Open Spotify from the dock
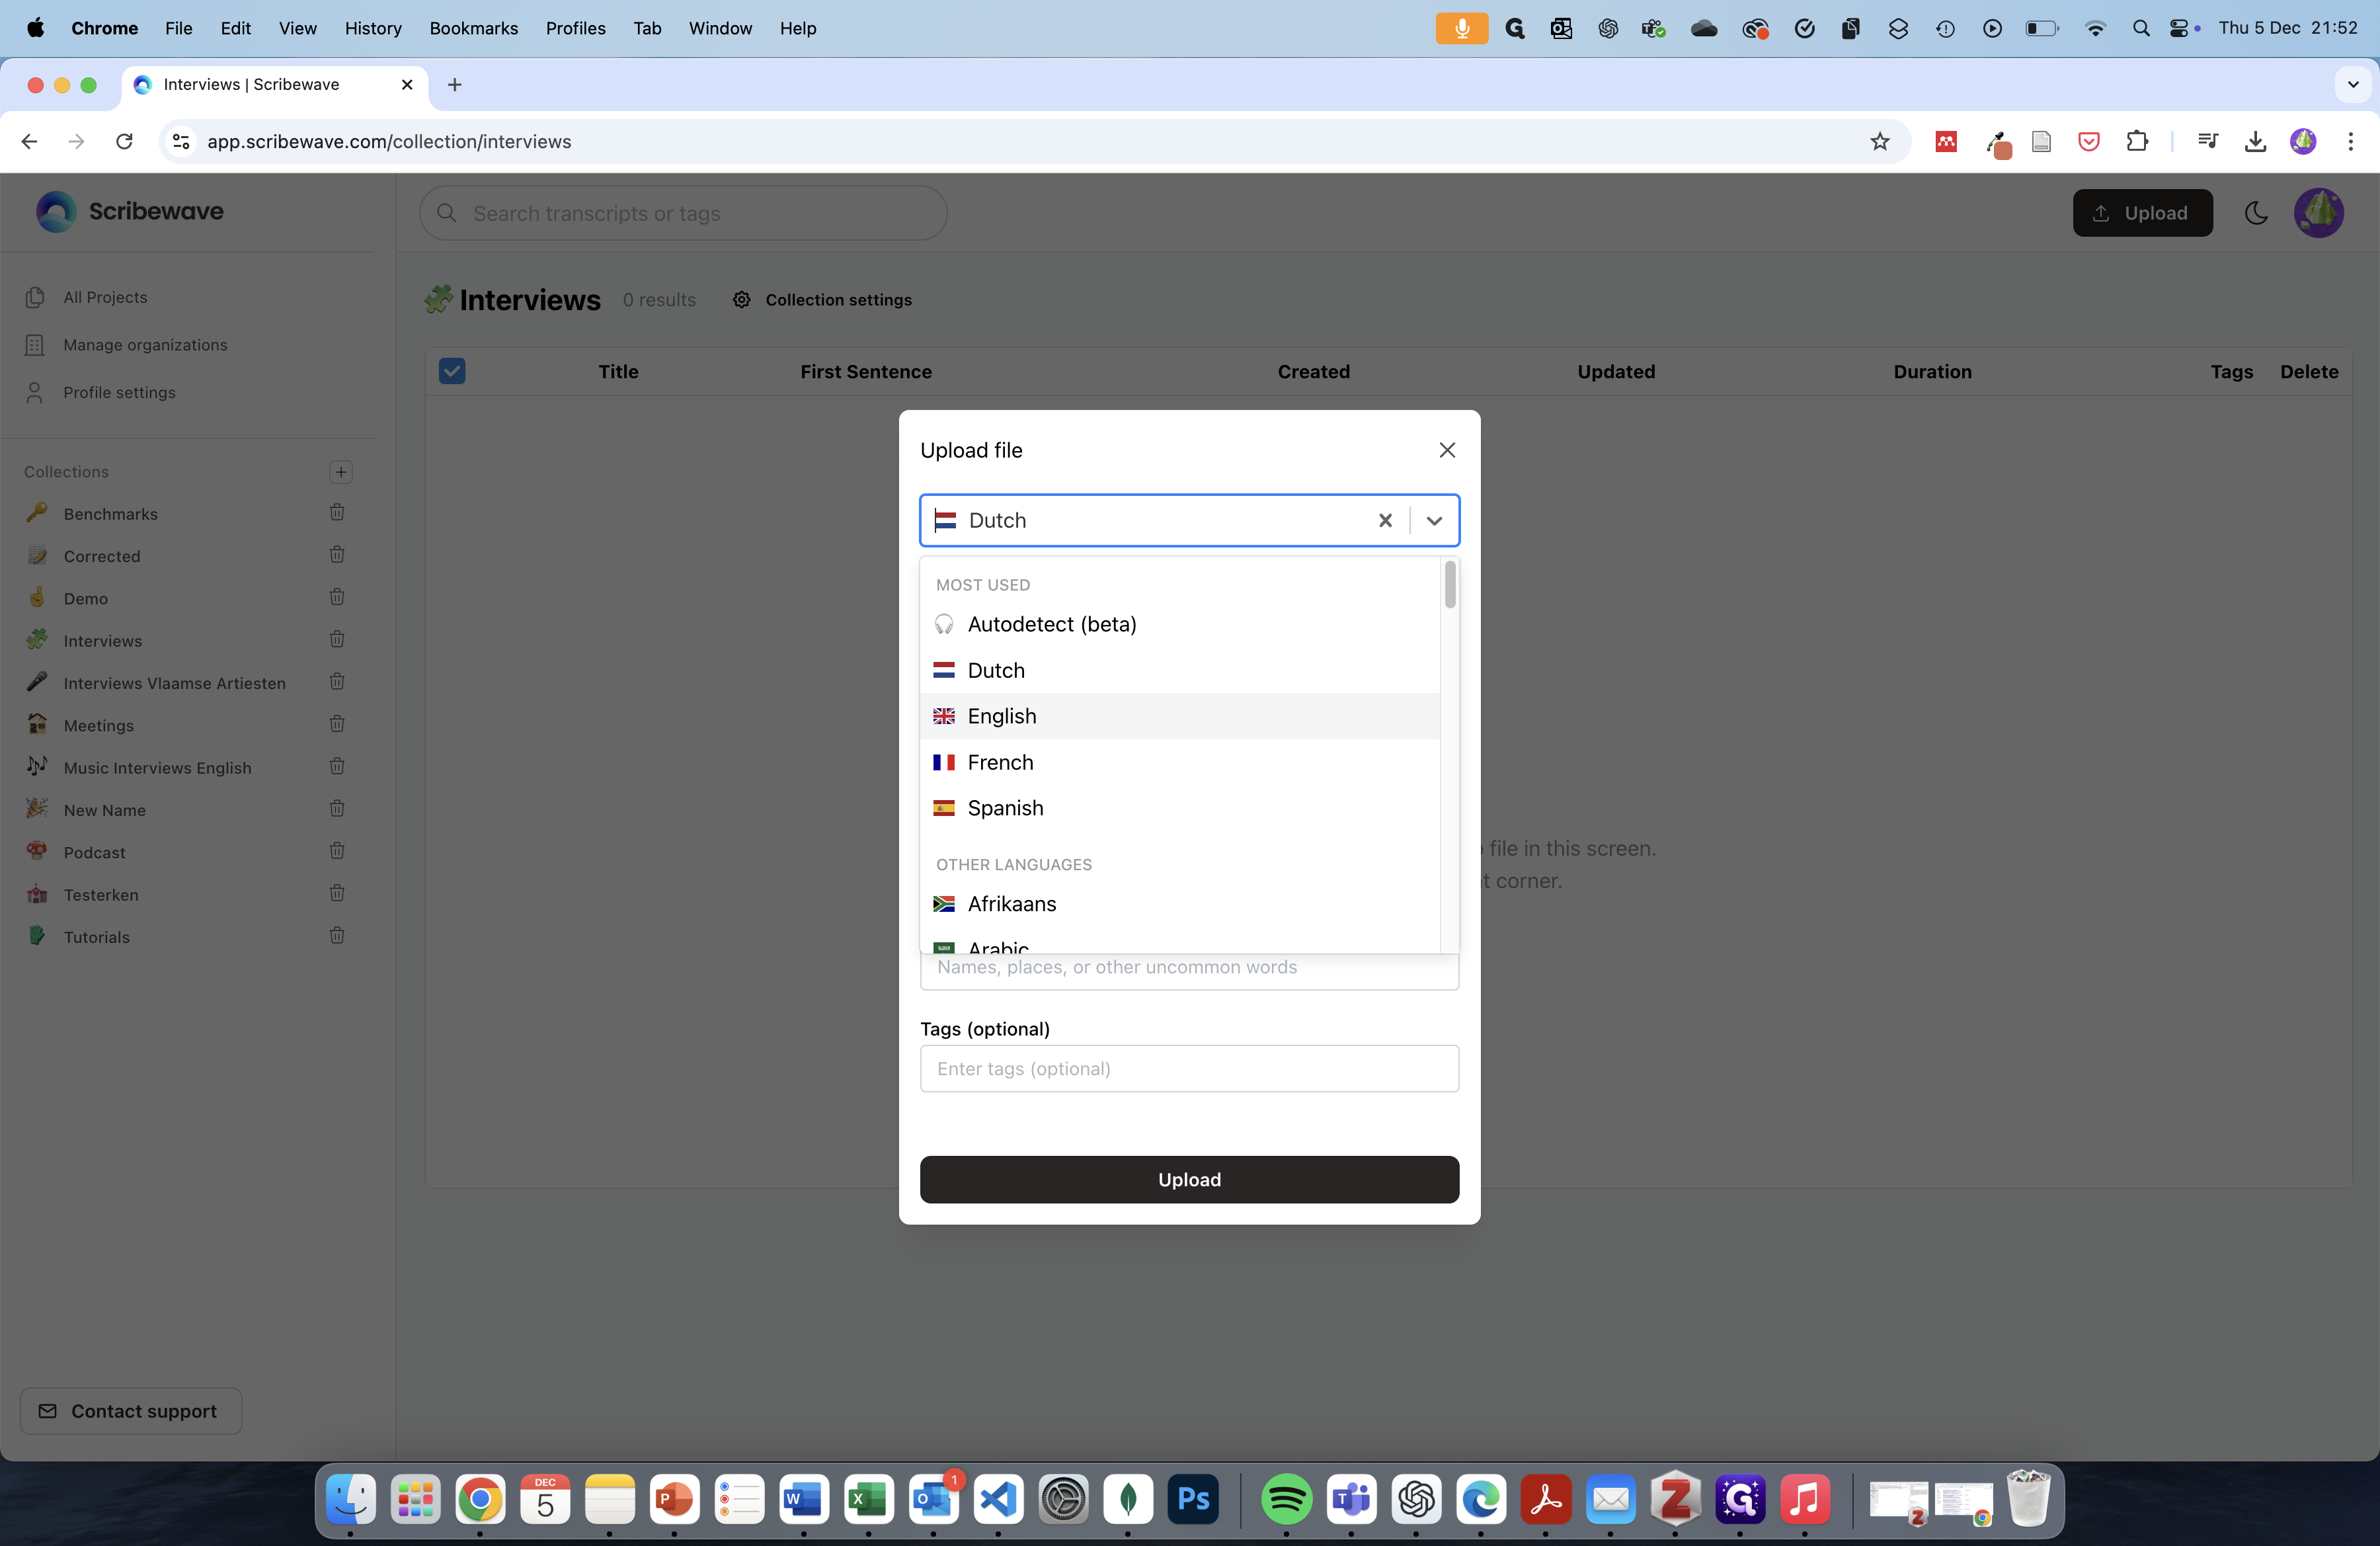 tap(1286, 1499)
